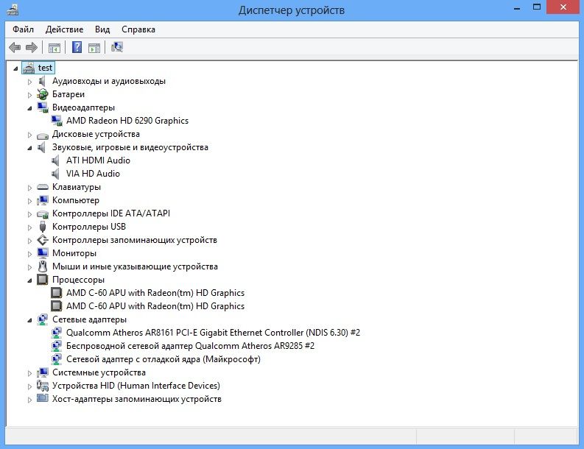
Task: Open Help with the question mark icon
Action: [x=77, y=47]
